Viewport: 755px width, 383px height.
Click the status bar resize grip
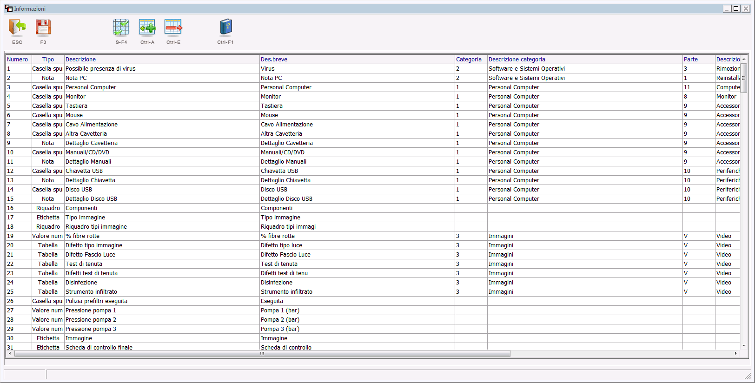click(748, 376)
